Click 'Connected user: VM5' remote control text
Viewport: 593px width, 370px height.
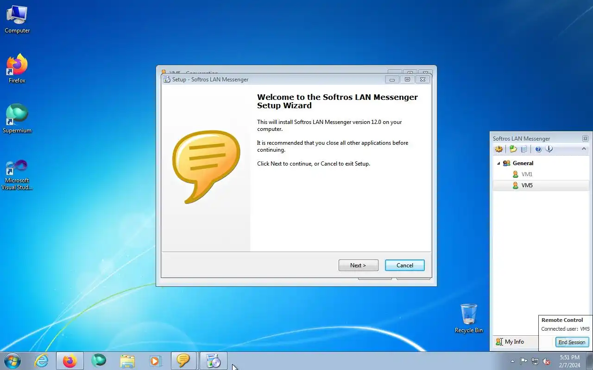tap(565, 329)
